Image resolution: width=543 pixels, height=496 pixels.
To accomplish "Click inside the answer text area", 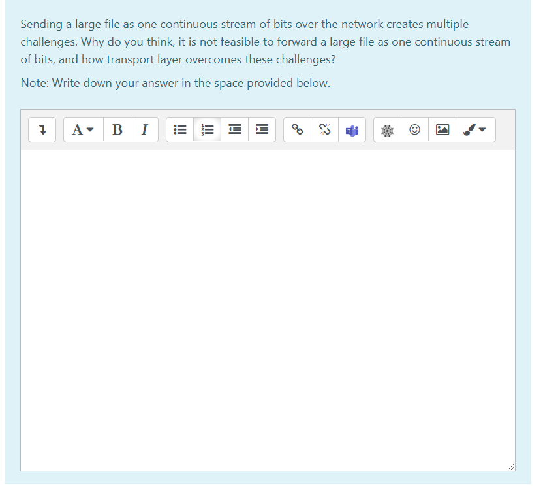I will (x=268, y=307).
